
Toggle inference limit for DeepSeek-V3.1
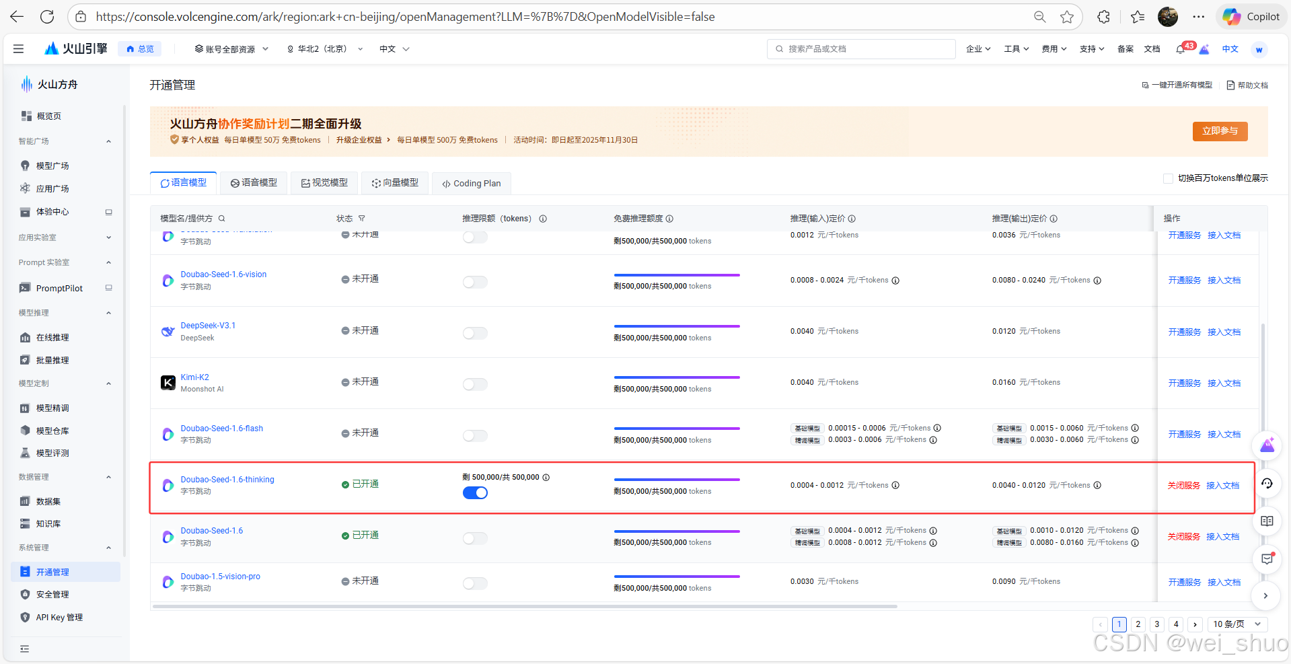point(475,333)
